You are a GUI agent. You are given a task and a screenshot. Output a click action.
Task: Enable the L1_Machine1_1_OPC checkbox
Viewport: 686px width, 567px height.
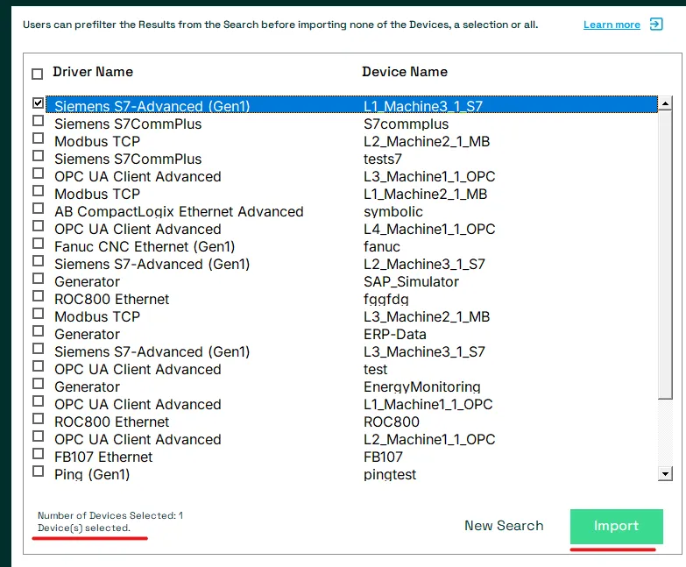38,400
